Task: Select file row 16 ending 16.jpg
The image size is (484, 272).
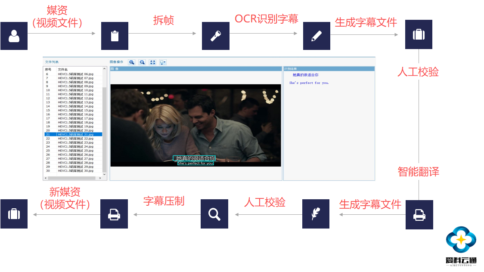Action: tap(74, 114)
